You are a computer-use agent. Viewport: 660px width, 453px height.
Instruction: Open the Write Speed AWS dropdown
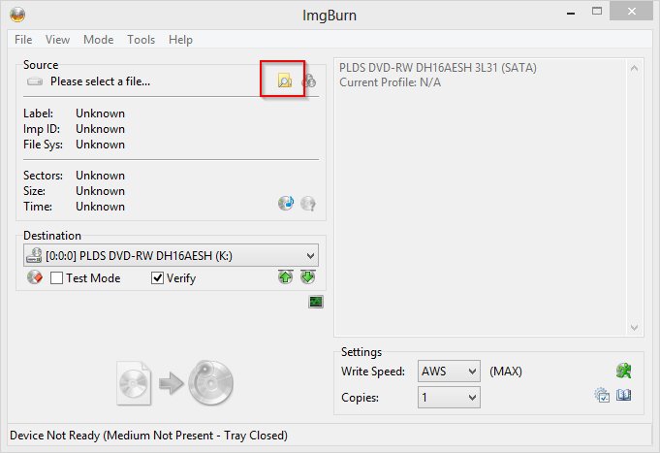tap(449, 372)
